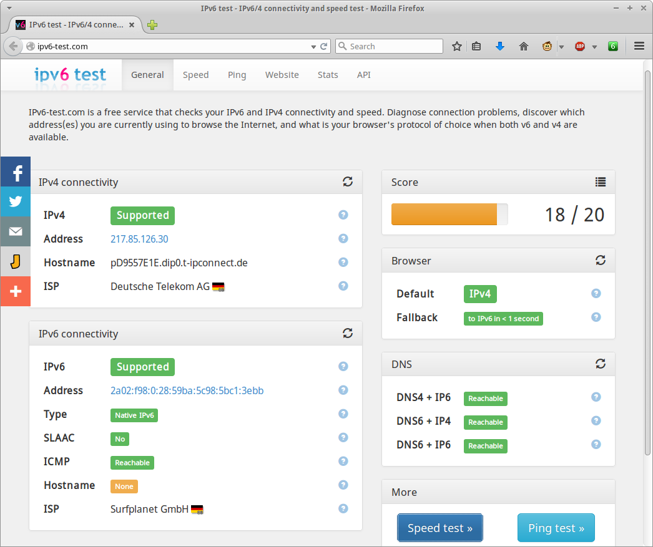Click the page vertical scrollbar
The image size is (653, 547).
pos(647,262)
